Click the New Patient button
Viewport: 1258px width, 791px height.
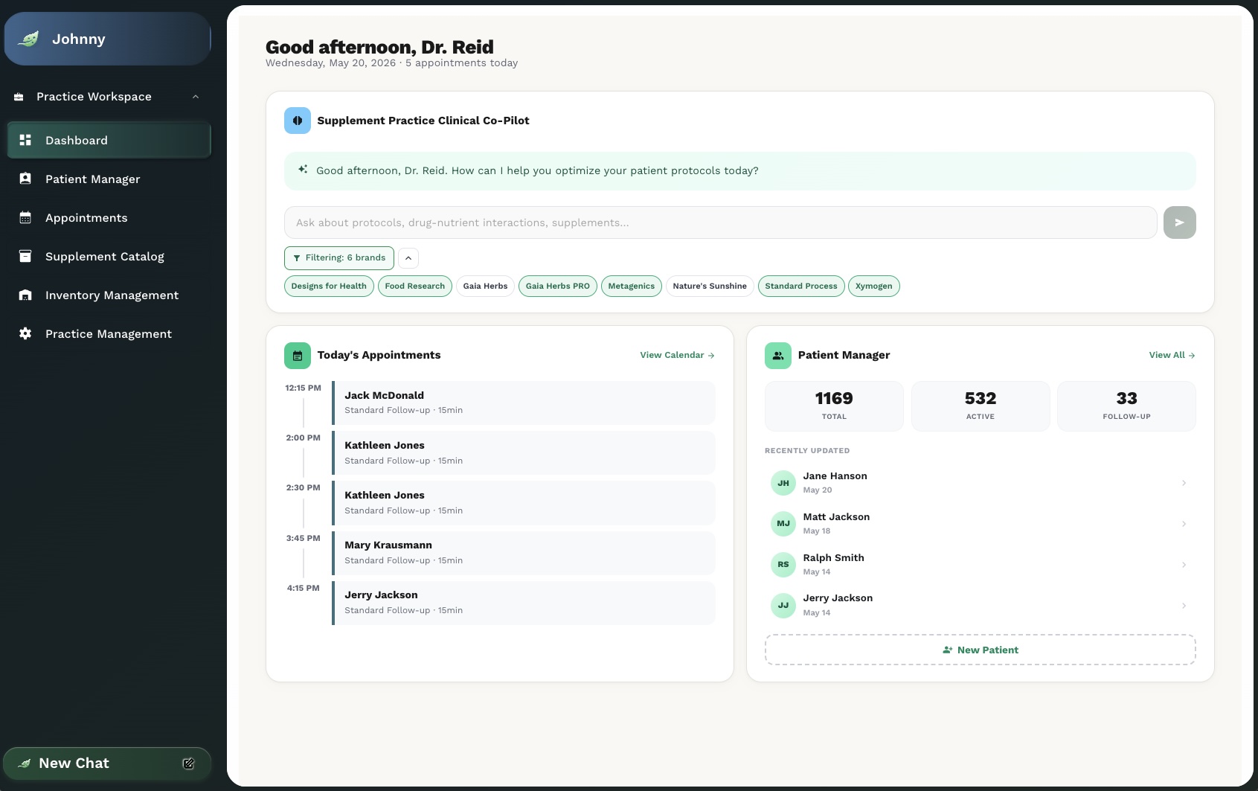tap(981, 650)
